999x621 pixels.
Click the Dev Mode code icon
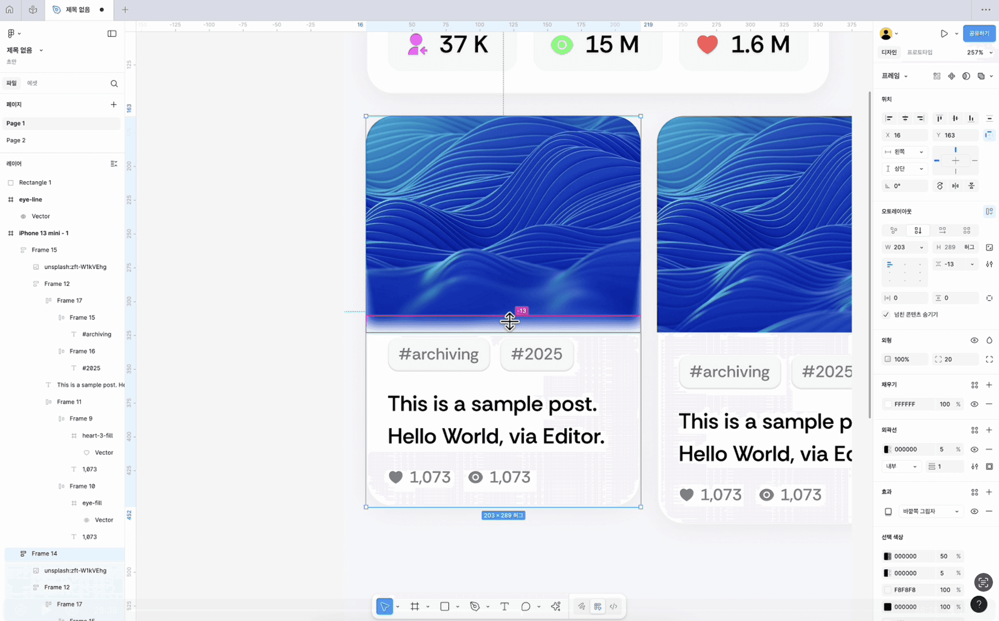point(613,606)
